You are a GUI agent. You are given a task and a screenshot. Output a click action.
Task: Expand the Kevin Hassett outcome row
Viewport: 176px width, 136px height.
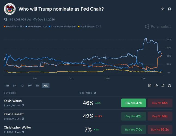click(x=41, y=116)
